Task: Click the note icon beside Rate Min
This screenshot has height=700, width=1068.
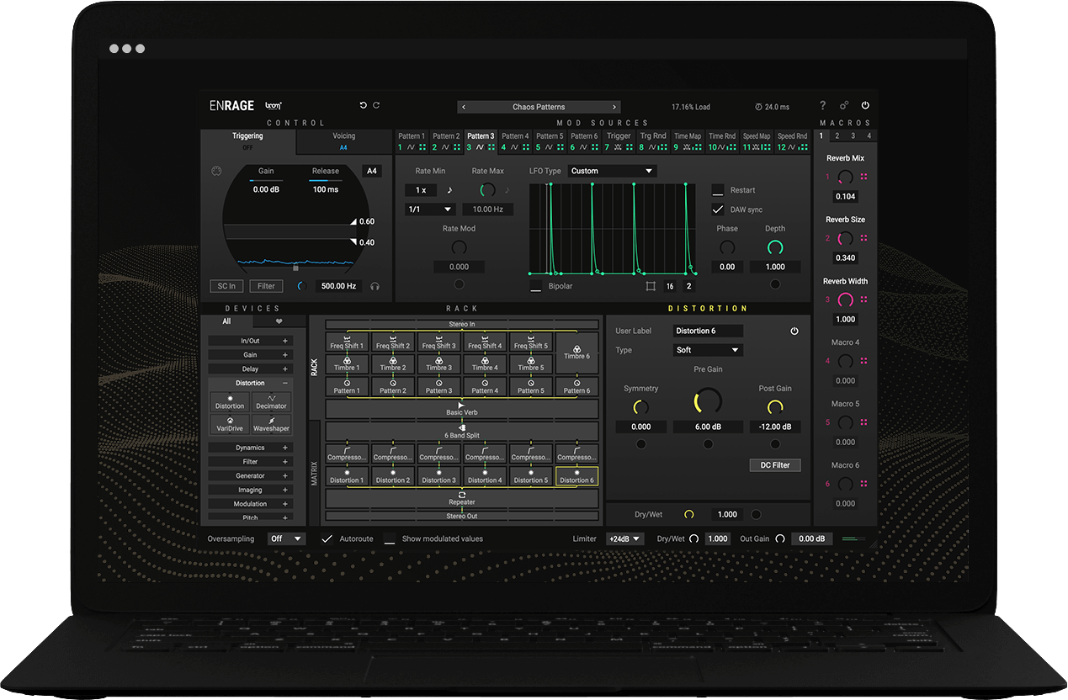Action: coord(449,190)
